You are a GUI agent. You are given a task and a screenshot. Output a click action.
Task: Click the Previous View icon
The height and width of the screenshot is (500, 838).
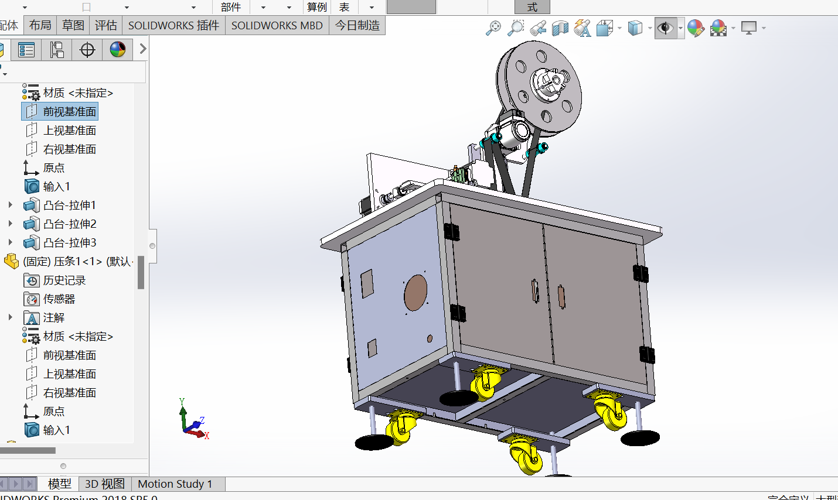(538, 28)
